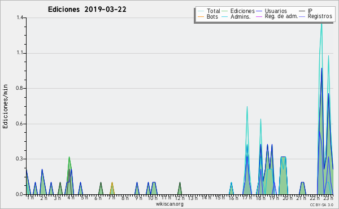
Task: Click the Total legend color line
Action: click(201, 11)
